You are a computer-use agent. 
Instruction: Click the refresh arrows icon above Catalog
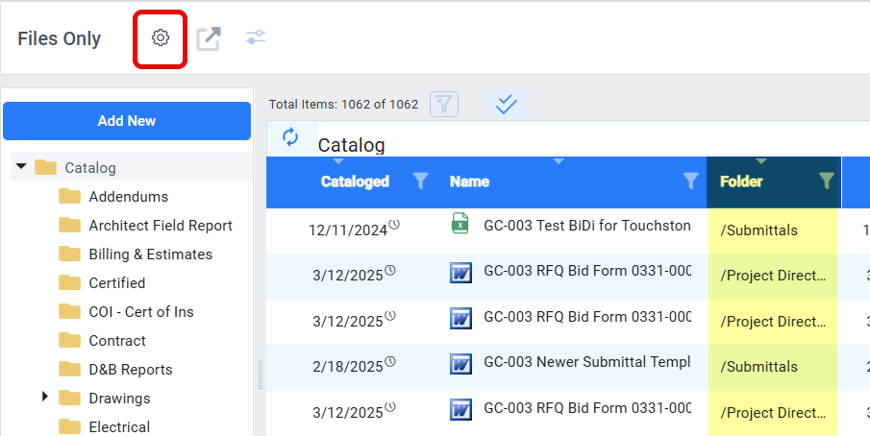290,136
